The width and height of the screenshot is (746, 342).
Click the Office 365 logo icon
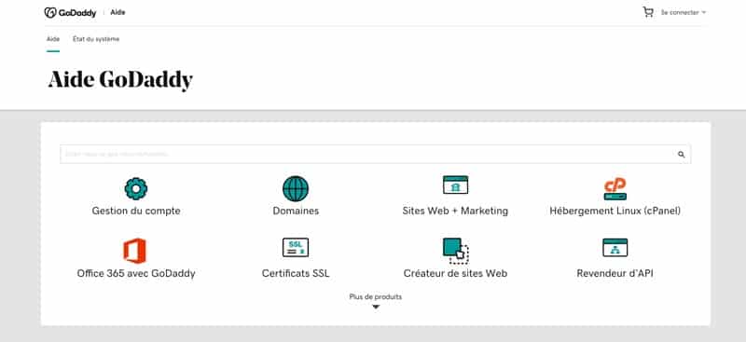[x=135, y=251]
